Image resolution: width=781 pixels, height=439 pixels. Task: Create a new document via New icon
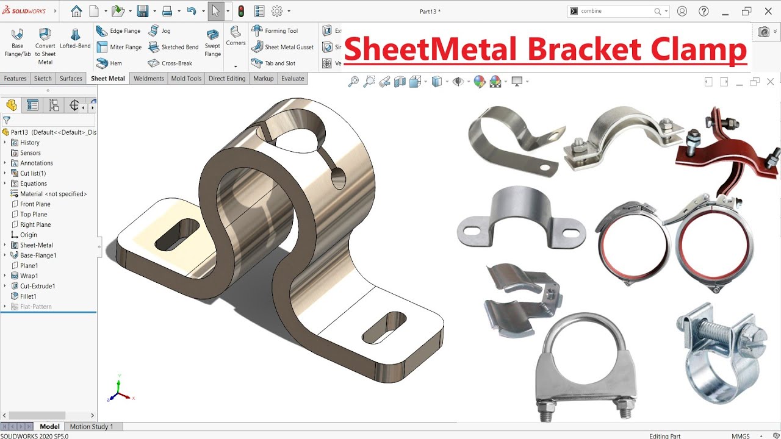94,11
